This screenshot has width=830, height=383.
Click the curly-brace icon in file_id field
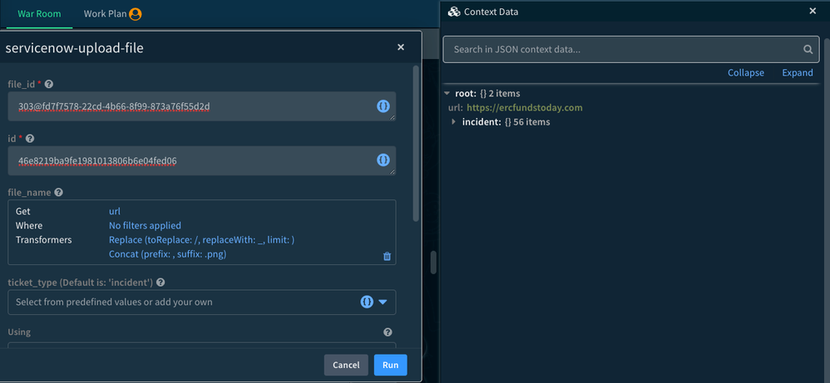(383, 106)
